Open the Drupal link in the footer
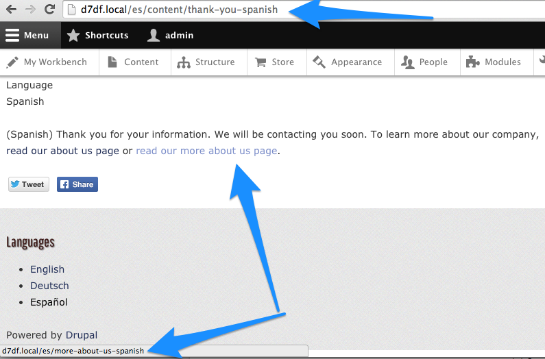 pos(82,335)
